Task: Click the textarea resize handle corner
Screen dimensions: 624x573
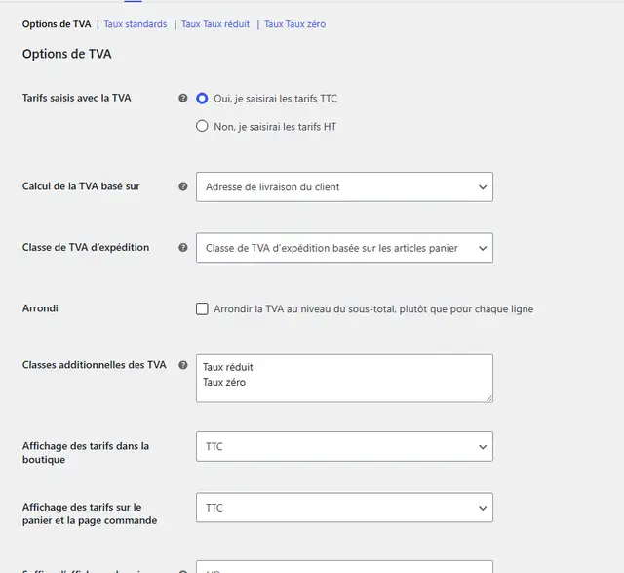Action: point(489,398)
